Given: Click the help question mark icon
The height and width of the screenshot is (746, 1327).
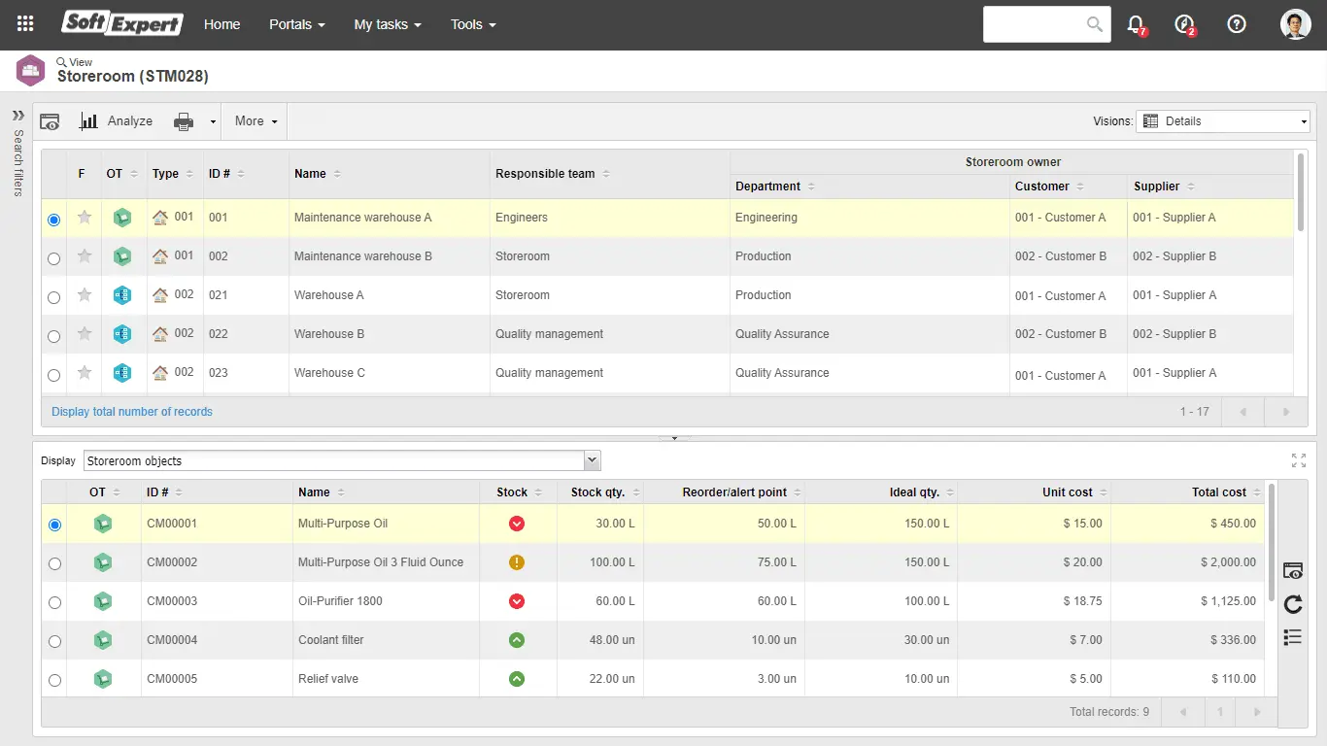Looking at the screenshot, I should coord(1236,24).
